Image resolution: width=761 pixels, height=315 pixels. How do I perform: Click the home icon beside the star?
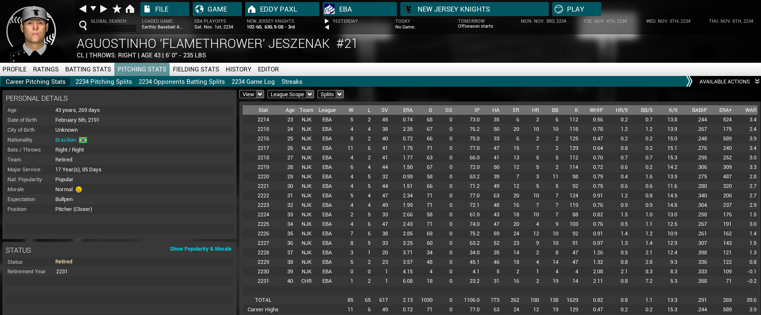click(x=130, y=9)
